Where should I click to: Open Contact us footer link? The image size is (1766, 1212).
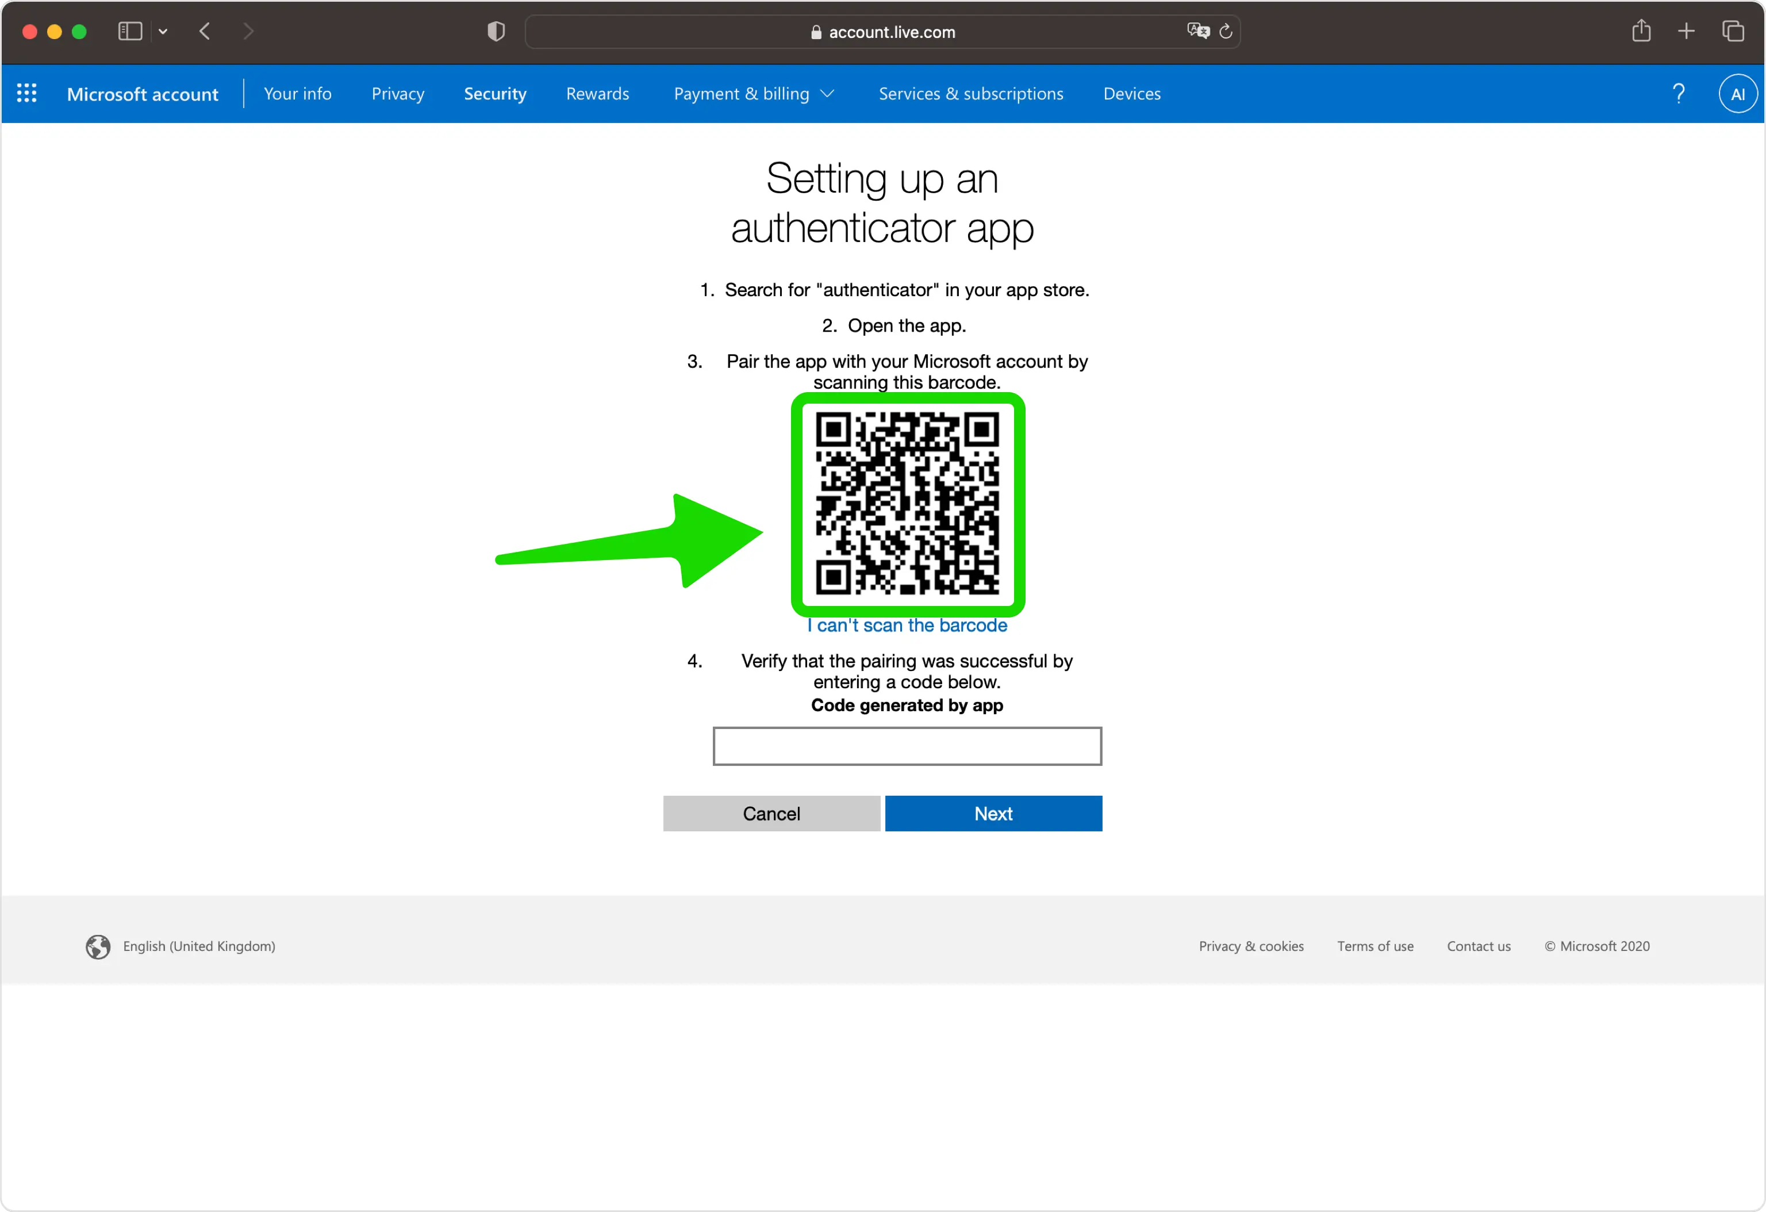(1479, 947)
